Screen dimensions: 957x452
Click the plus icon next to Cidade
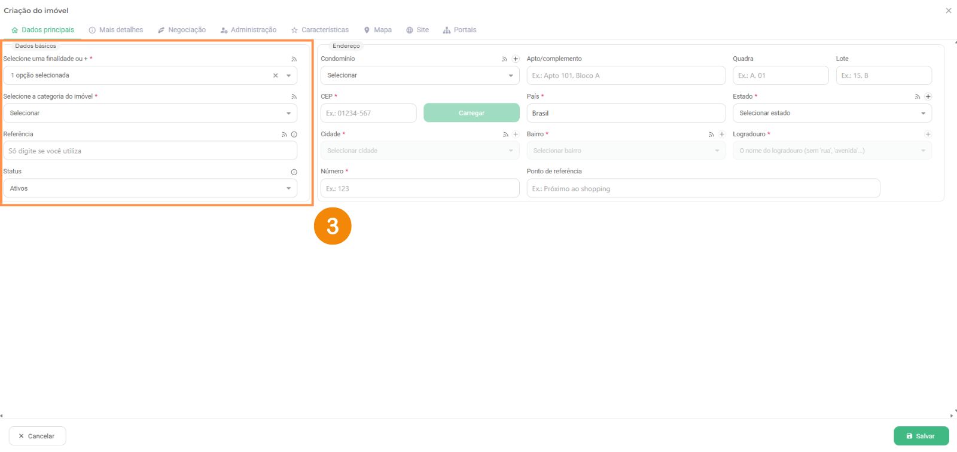(516, 135)
